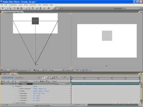Viewport: 143px width, 107px height.
Task: Select the Rotation tool
Action: tap(14, 8)
